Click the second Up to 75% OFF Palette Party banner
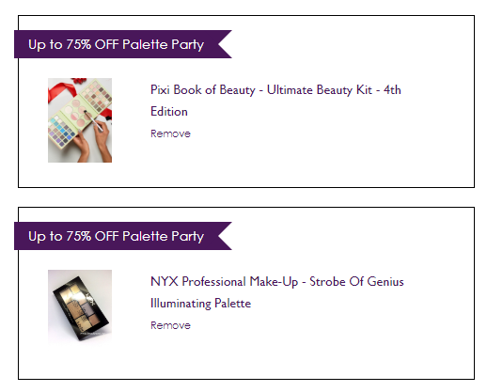Image resolution: width=487 pixels, height=392 pixels. coord(123,236)
